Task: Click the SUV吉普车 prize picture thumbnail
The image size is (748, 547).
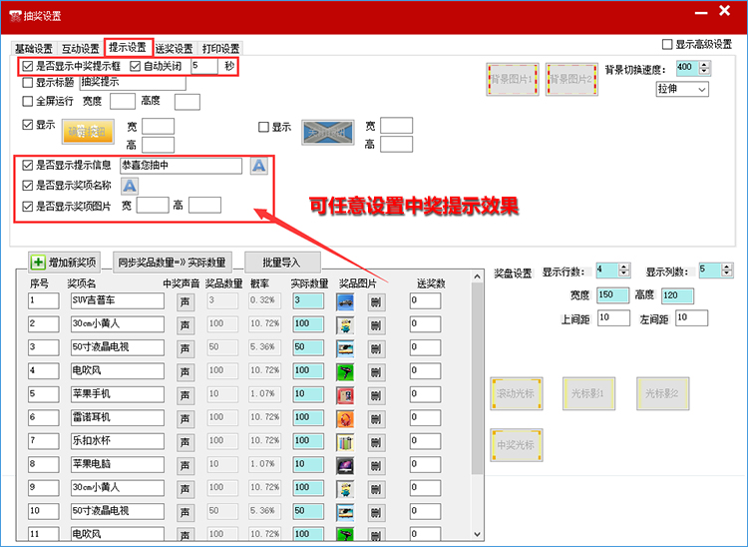Action: [345, 300]
